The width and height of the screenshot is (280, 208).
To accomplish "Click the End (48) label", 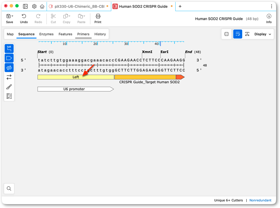I will click(193, 52).
